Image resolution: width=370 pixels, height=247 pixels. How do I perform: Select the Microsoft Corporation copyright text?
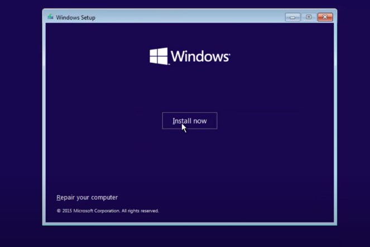[x=108, y=211]
